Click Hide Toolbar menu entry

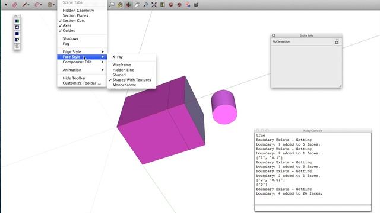(x=82, y=78)
